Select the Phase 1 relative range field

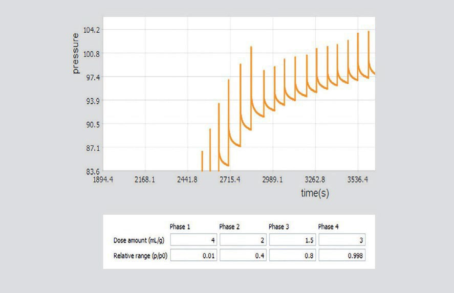pyautogui.click(x=193, y=255)
